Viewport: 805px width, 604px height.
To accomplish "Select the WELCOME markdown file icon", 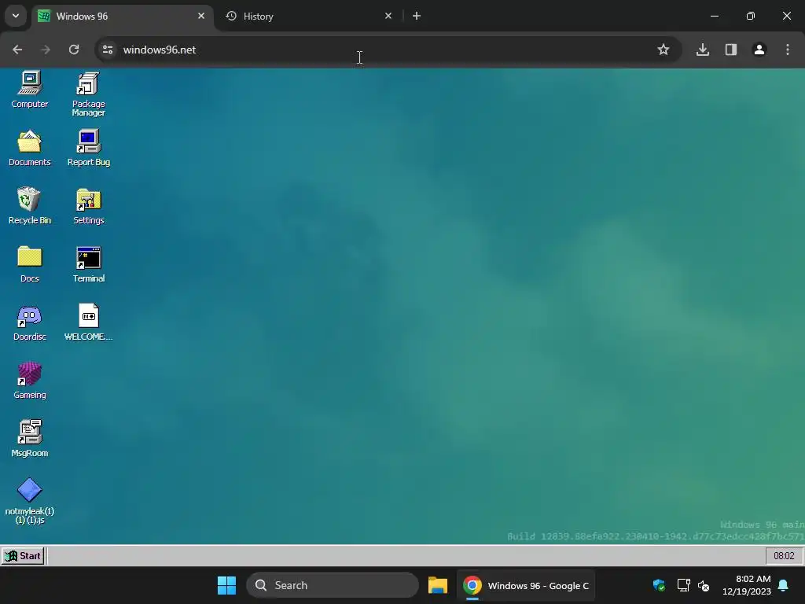I will click(88, 322).
